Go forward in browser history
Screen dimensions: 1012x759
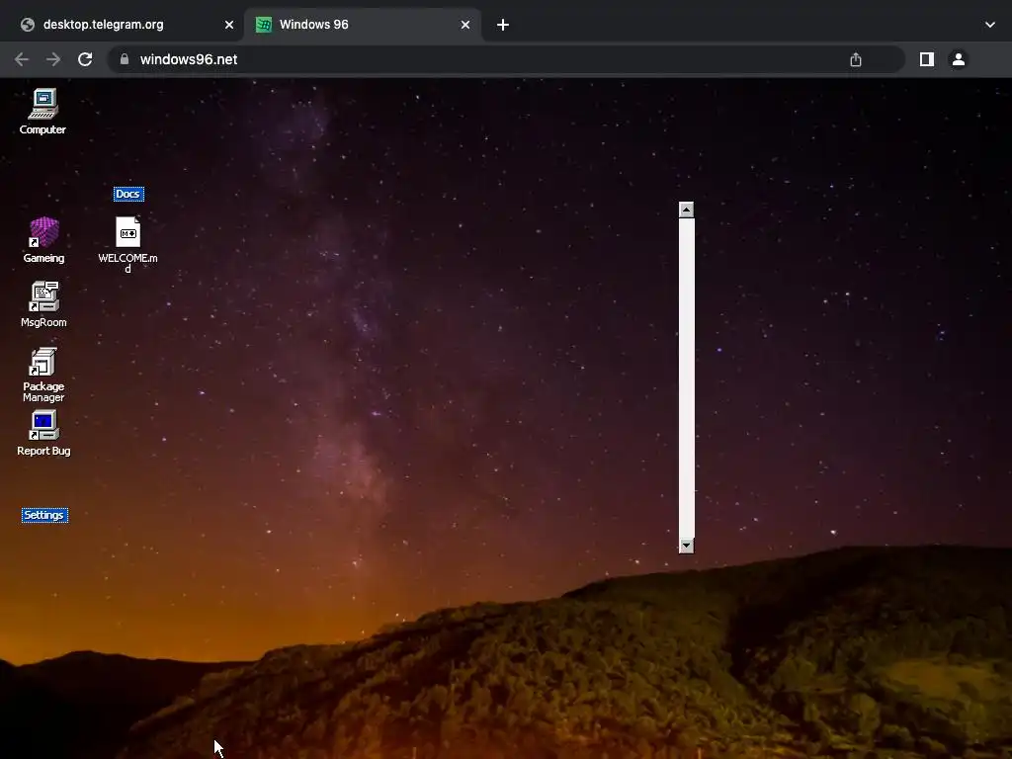53,59
